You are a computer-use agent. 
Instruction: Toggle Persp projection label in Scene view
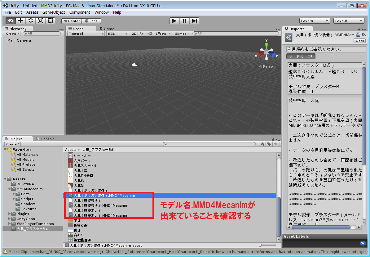(x=266, y=66)
